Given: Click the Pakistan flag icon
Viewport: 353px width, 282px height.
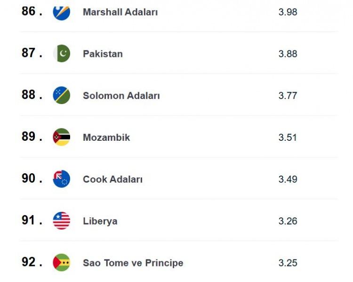Looking at the screenshot, I should pos(62,54).
